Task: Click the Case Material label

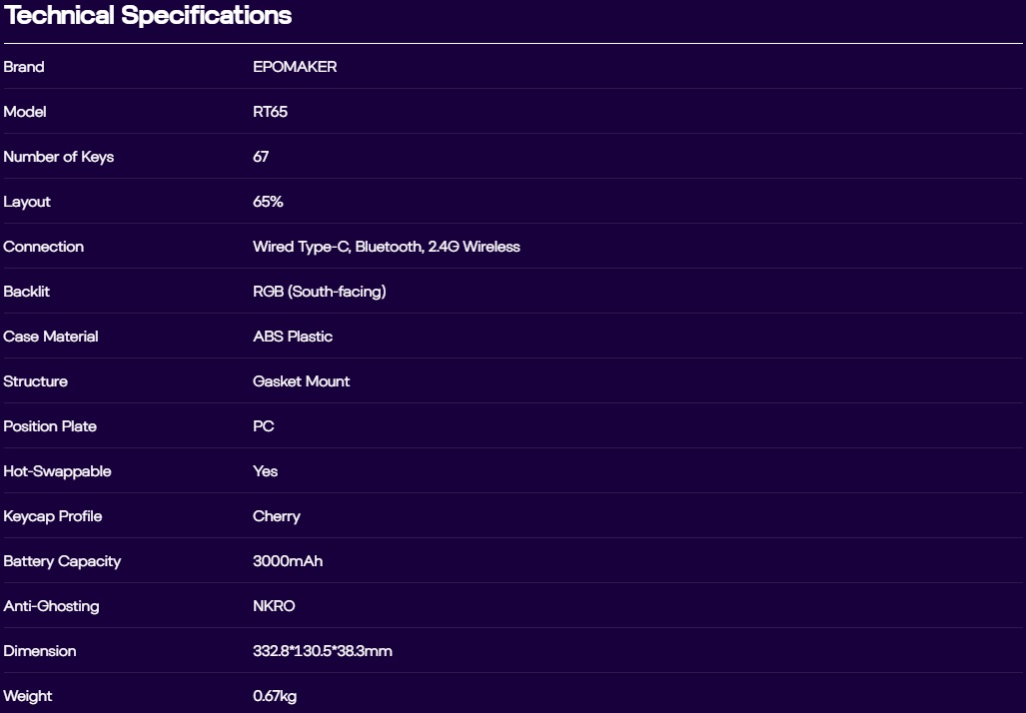Action: (x=50, y=337)
